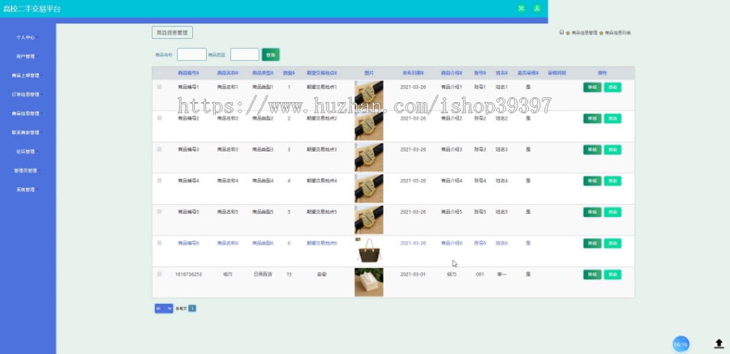Sort by the 数量 column header
730x354 pixels.
(x=289, y=73)
